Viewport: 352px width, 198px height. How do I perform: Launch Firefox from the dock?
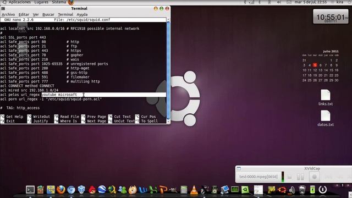pyautogui.click(x=61, y=190)
